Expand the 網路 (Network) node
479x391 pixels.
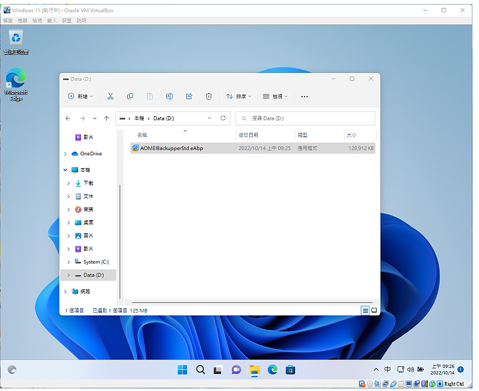click(66, 292)
